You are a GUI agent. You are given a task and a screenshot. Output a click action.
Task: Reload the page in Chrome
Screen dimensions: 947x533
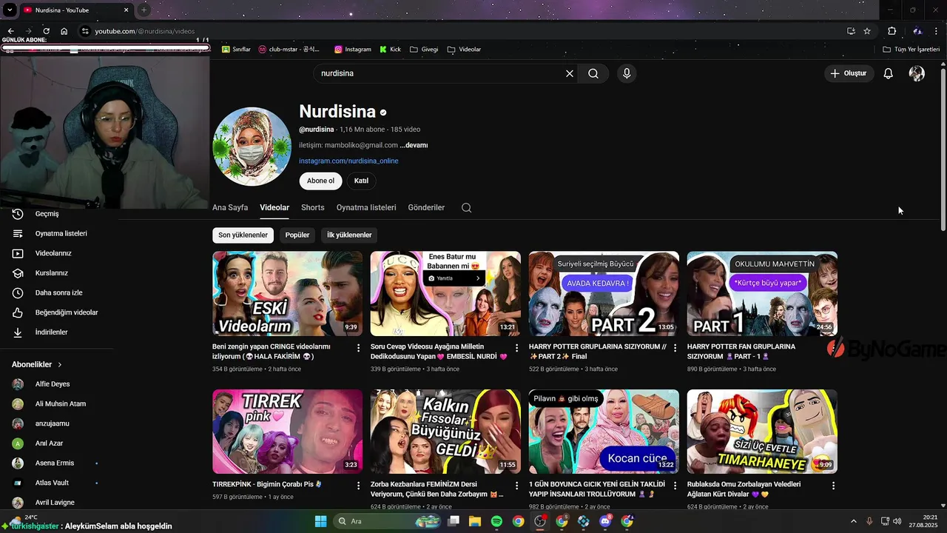46,31
